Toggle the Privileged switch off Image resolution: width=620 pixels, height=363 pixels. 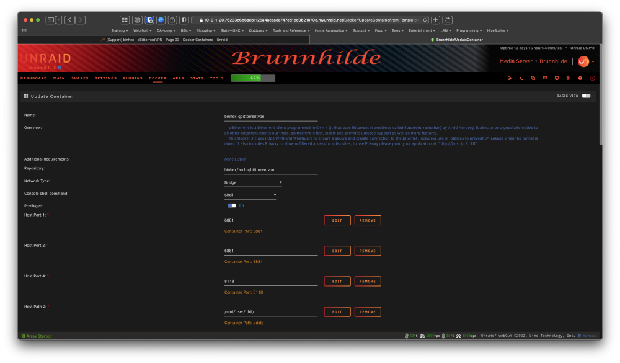coord(232,205)
